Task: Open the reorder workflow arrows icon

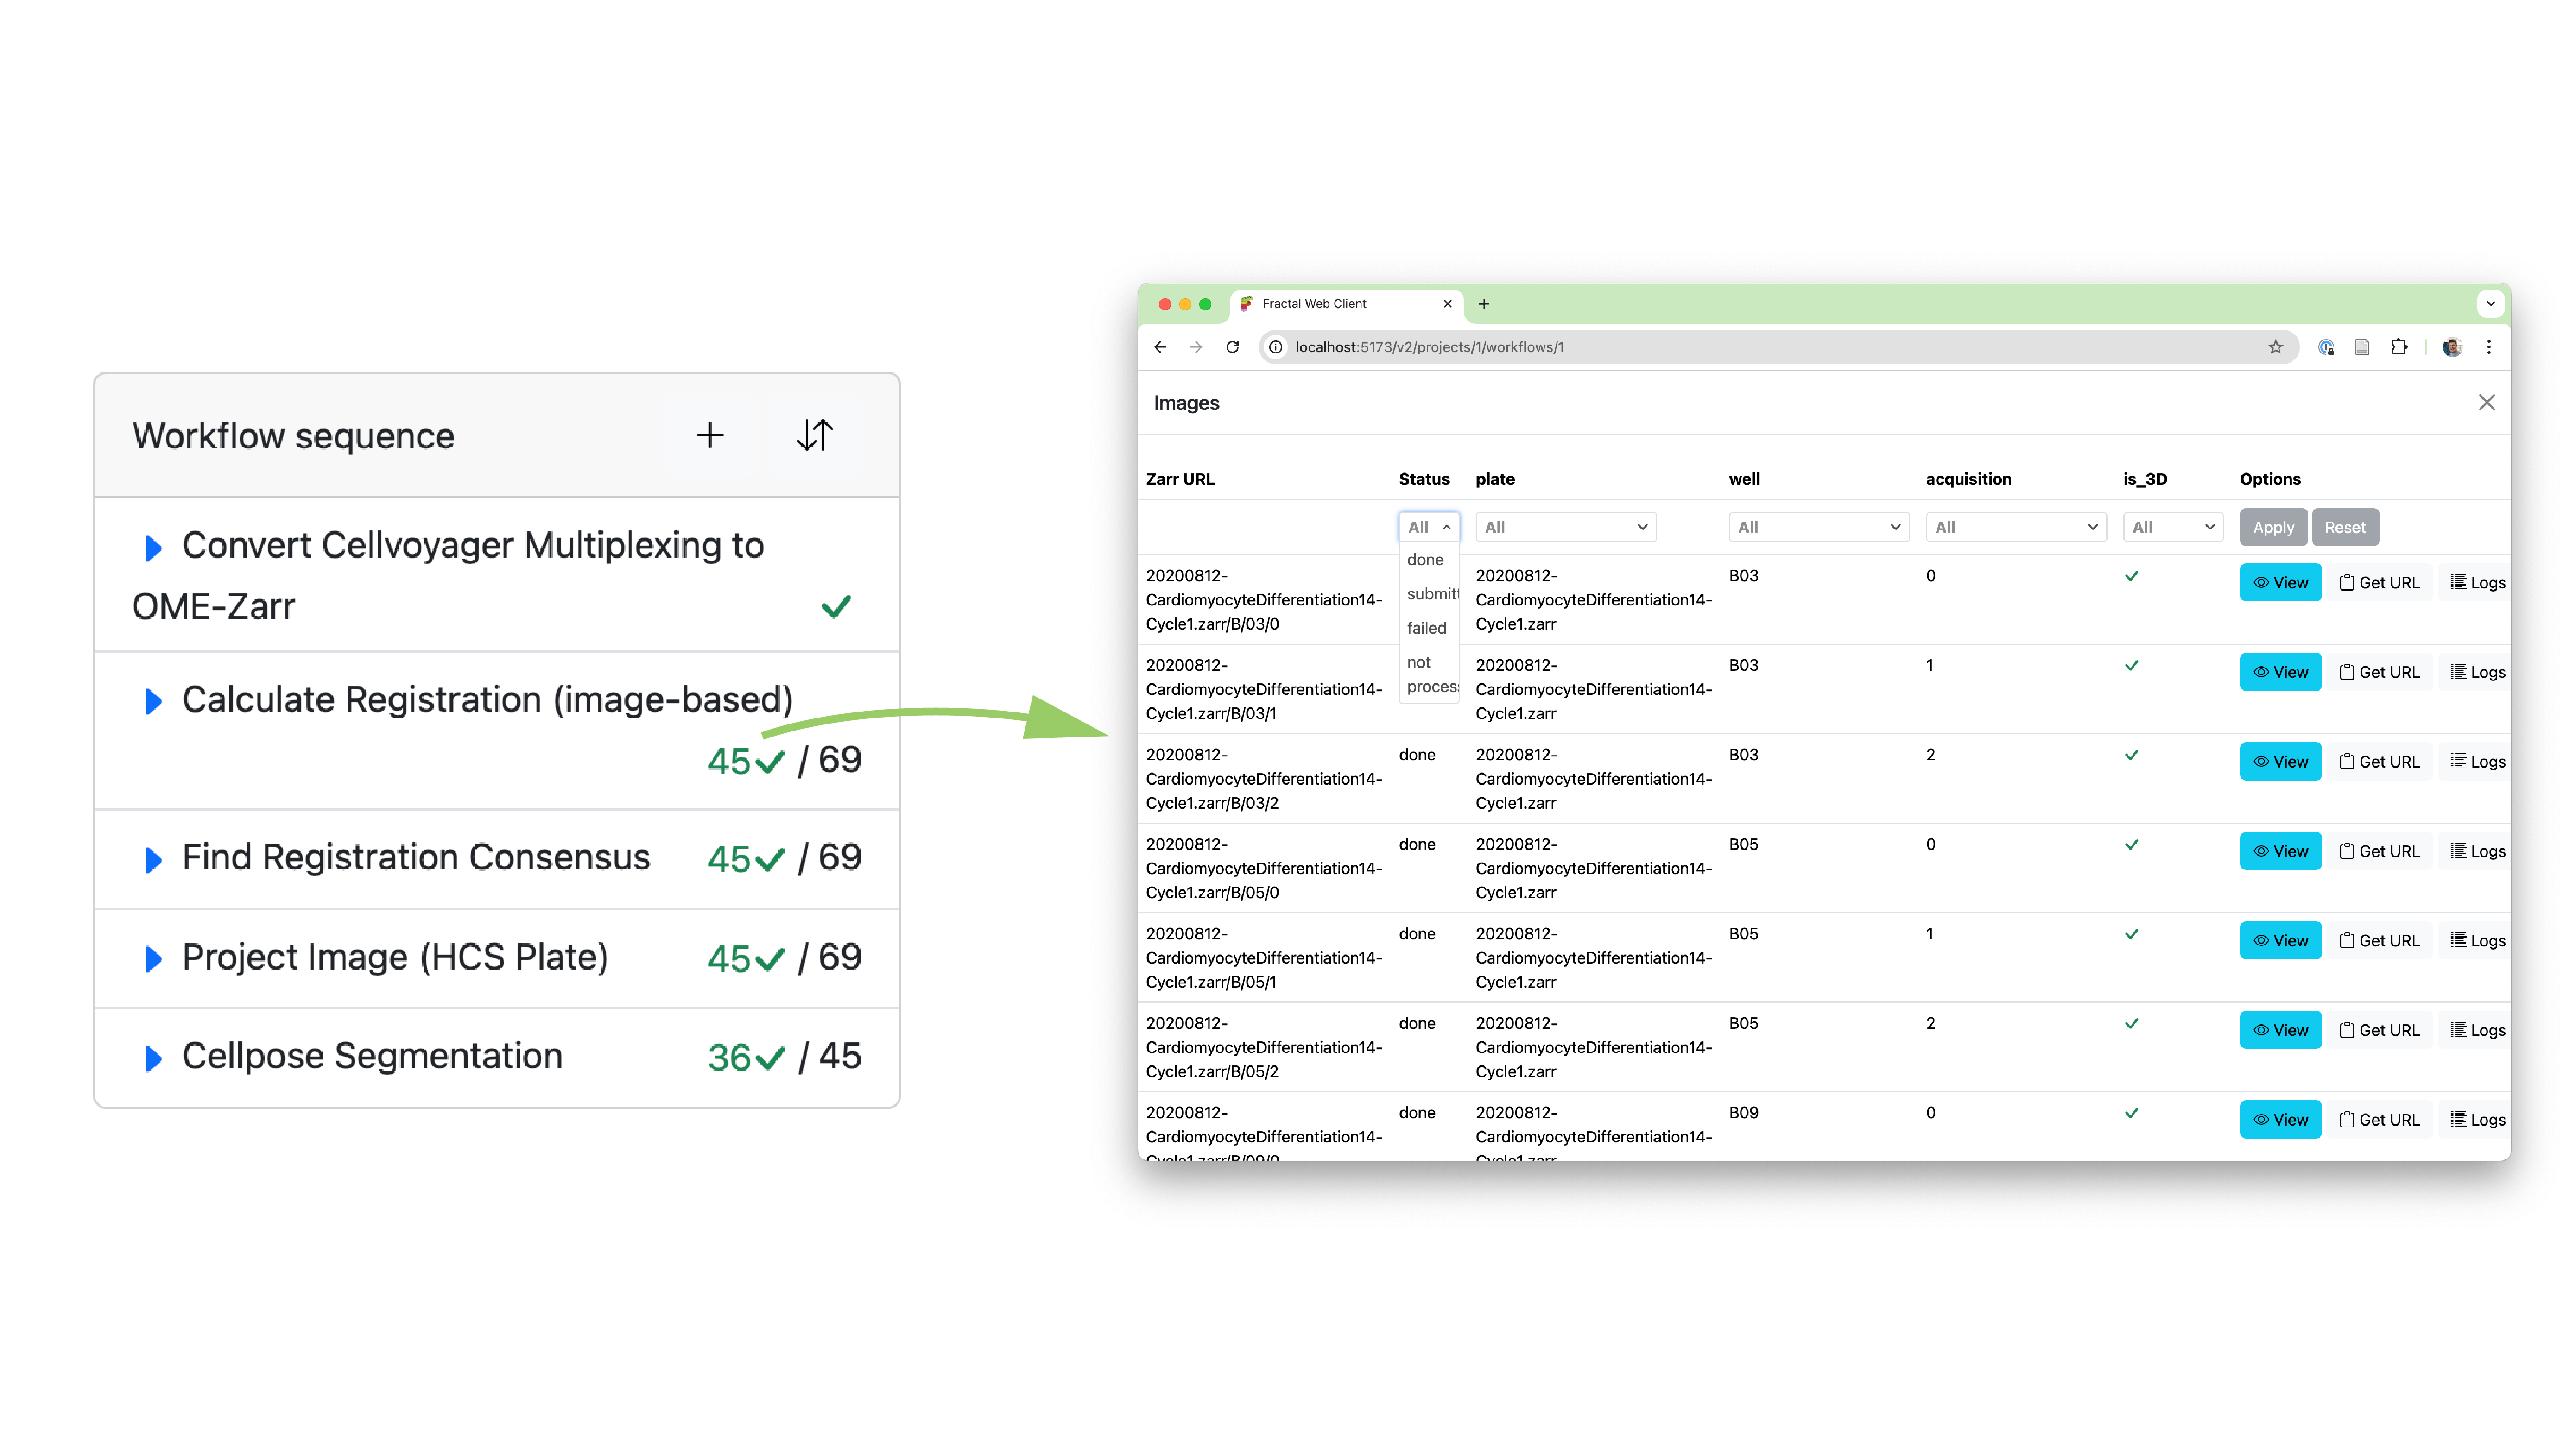Action: (815, 436)
